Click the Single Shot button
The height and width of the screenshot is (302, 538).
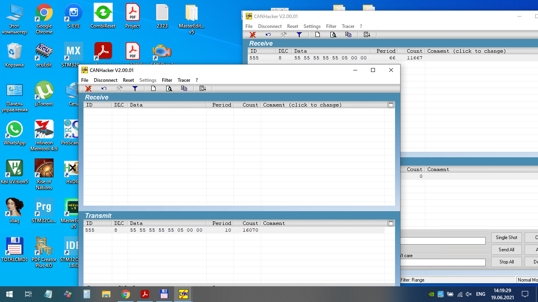point(506,238)
